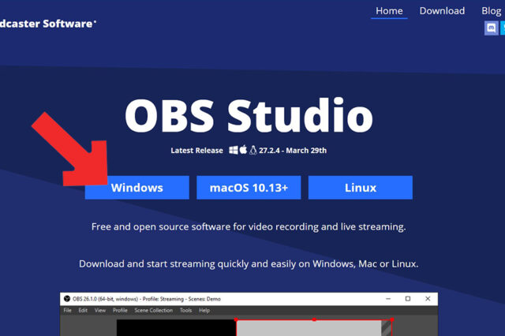Maximize the OBS 26.1.0 preview window

pyautogui.click(x=408, y=299)
